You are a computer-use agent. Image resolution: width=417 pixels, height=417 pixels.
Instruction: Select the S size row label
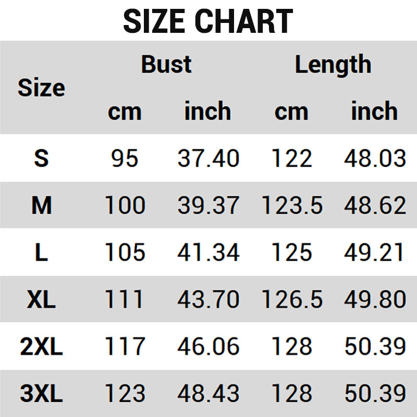41,158
